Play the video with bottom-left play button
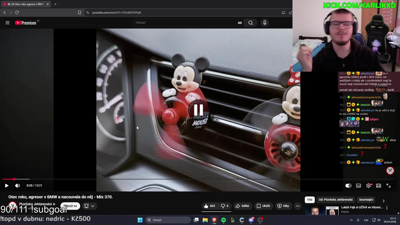The height and width of the screenshot is (225, 400). tap(7, 186)
